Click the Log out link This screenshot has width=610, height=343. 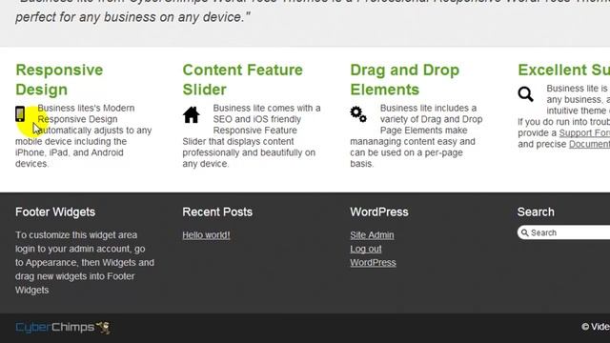[x=366, y=249]
